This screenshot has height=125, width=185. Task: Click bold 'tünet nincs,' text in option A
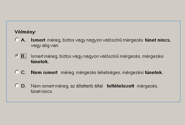click(158, 40)
